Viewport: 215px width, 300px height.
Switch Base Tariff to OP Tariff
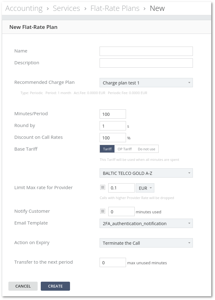click(x=124, y=149)
